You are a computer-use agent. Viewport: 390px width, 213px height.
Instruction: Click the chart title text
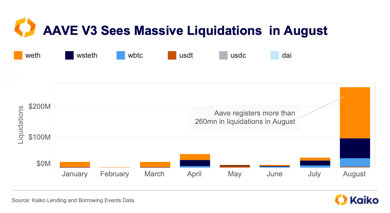tap(185, 31)
